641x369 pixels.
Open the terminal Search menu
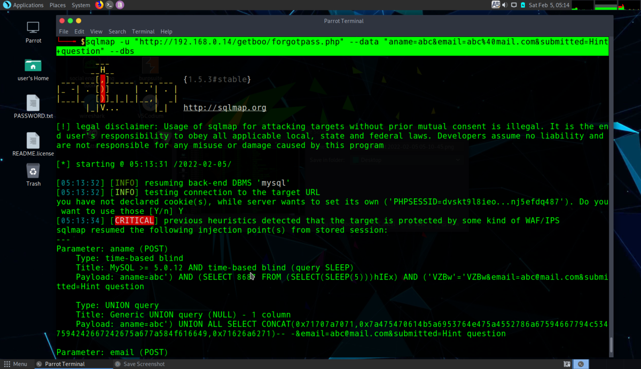[x=117, y=32]
